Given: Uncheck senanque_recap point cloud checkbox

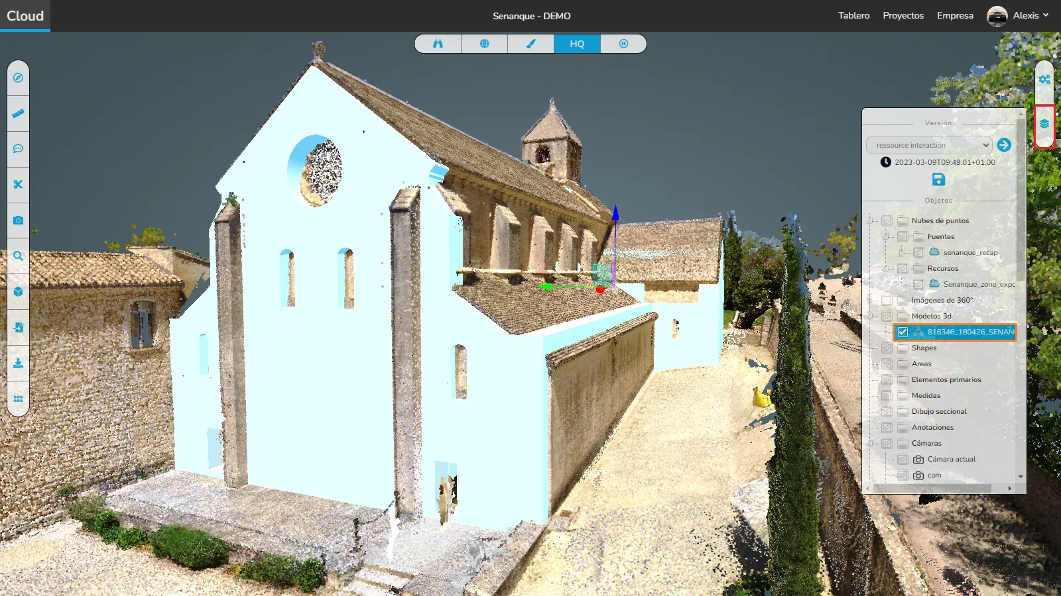Looking at the screenshot, I should click(x=918, y=252).
